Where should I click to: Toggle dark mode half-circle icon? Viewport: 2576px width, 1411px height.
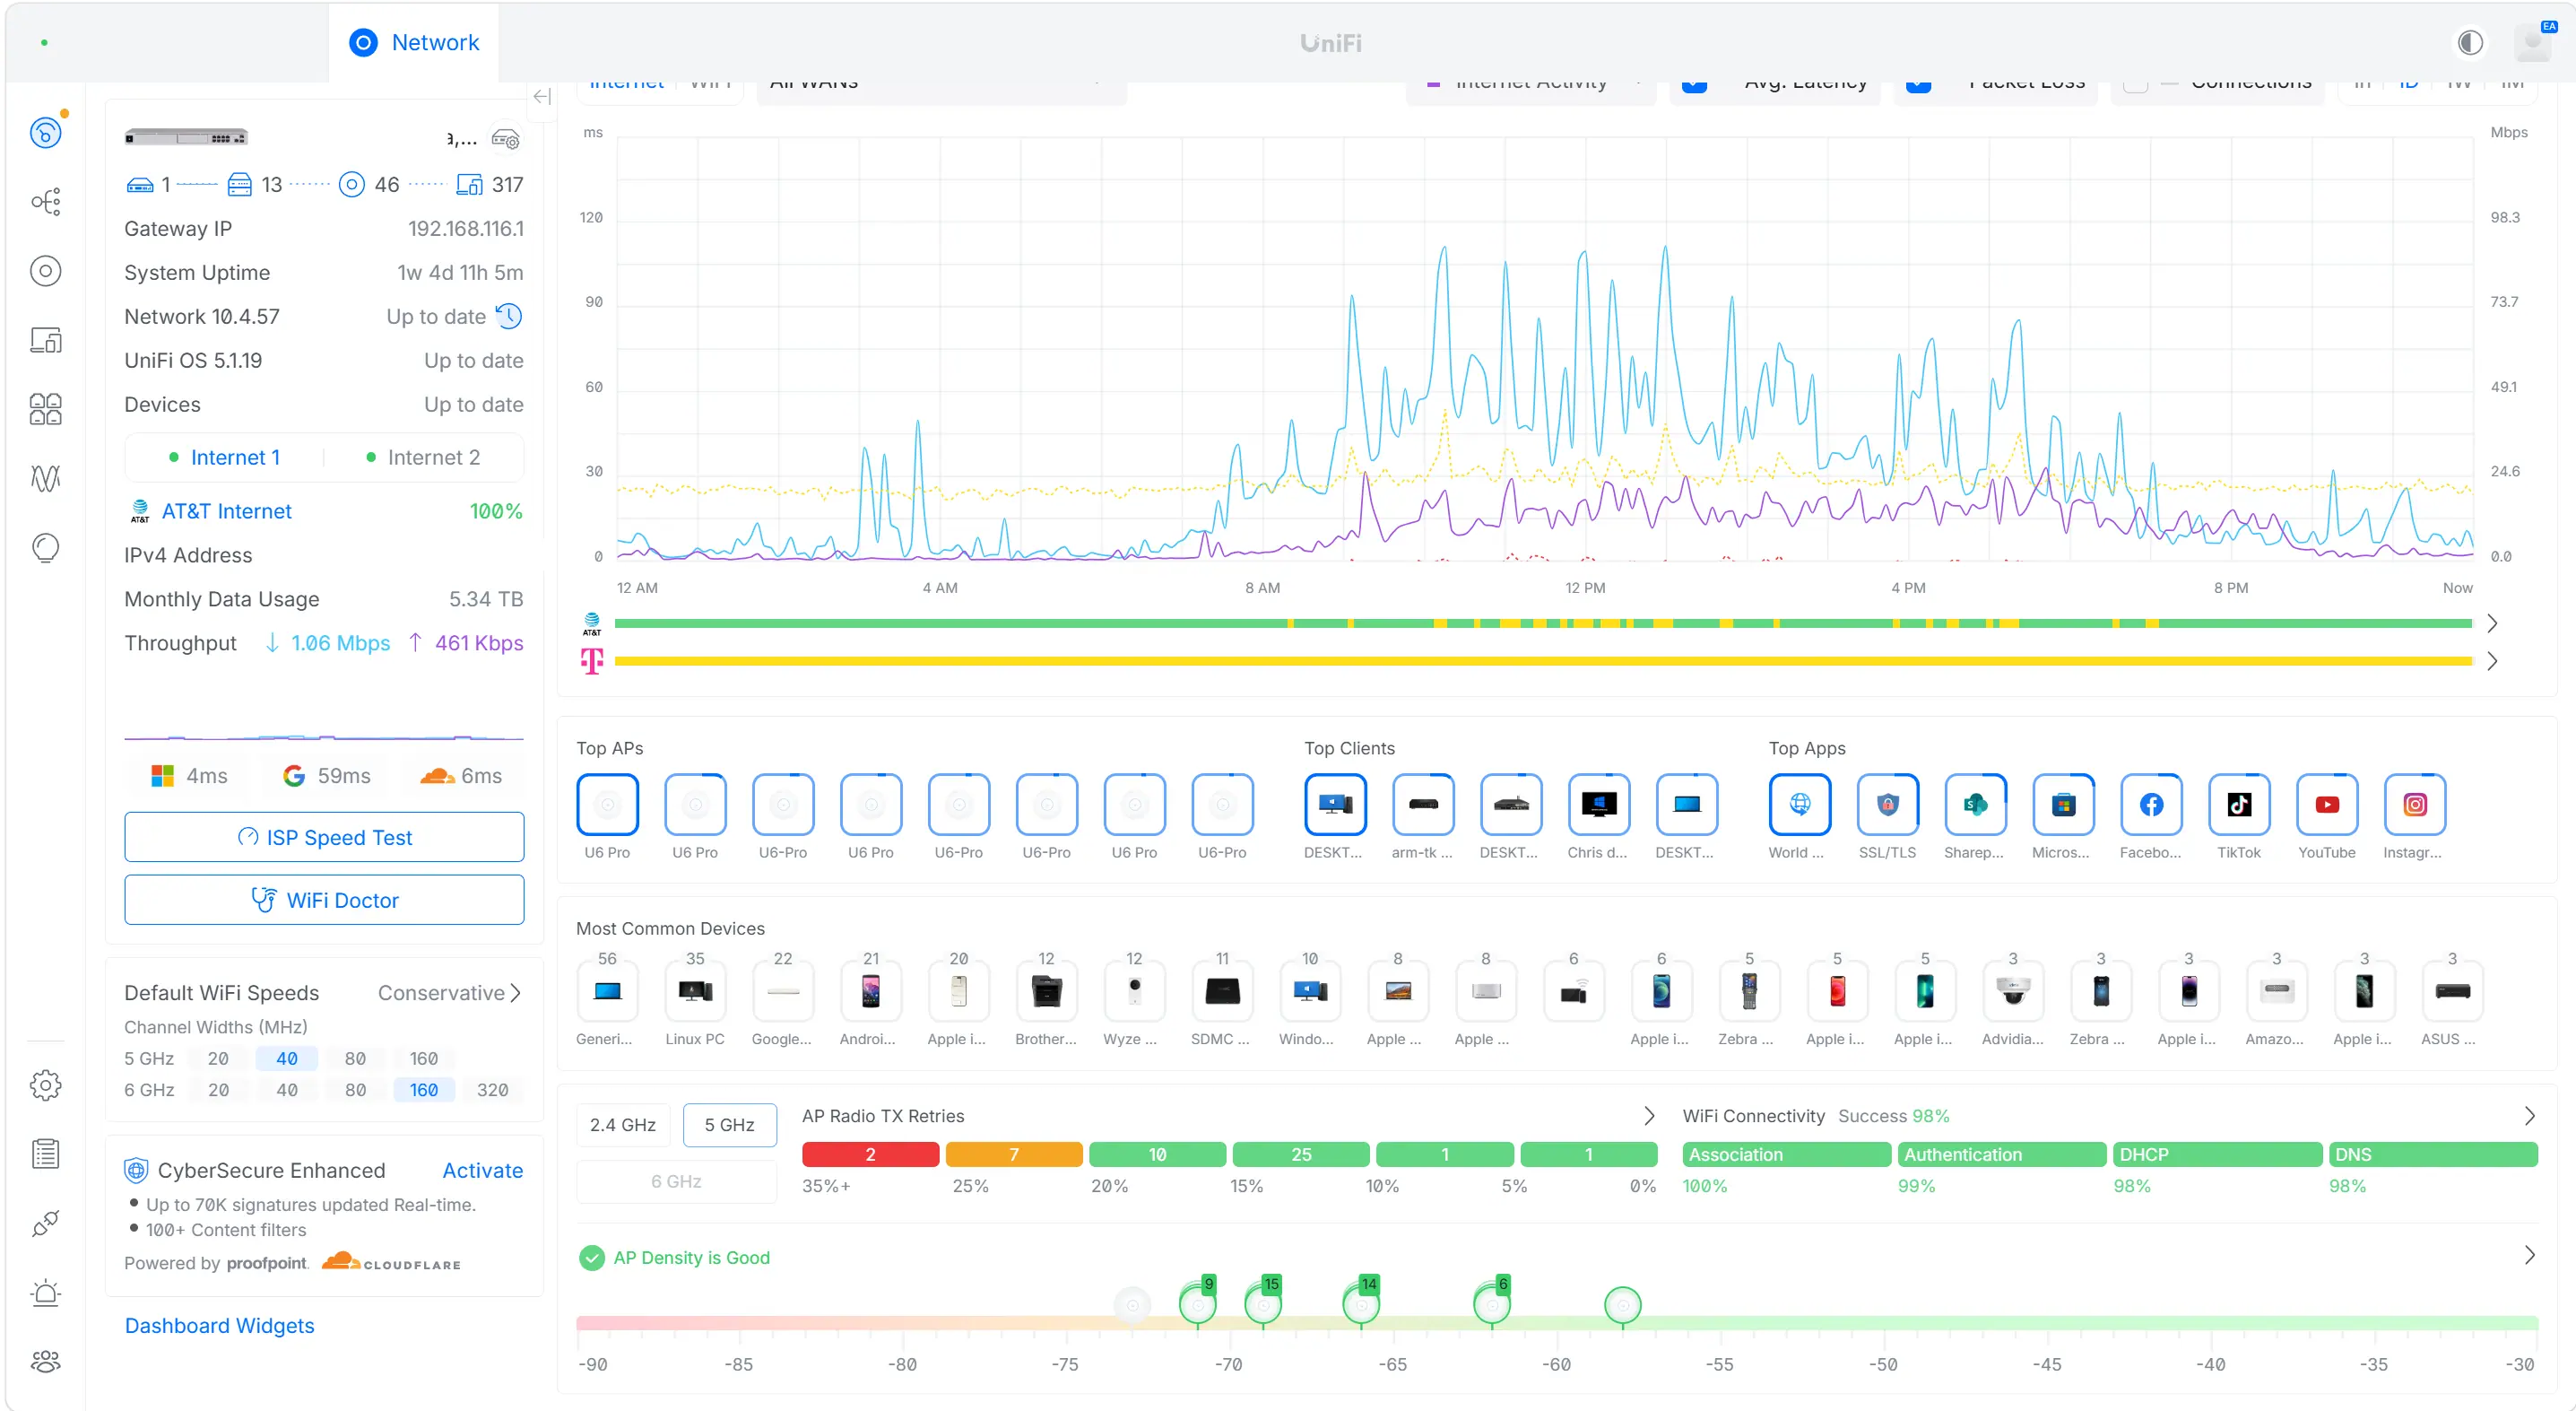click(2470, 43)
